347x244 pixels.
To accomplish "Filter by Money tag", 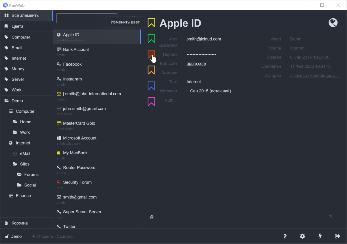I will click(26, 69).
